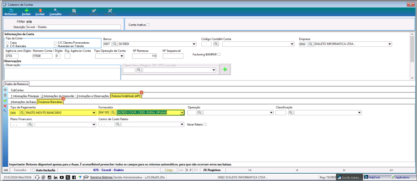Expand the Tipo de Pagamento dropdown arrow
The image size is (417, 181).
point(94,113)
